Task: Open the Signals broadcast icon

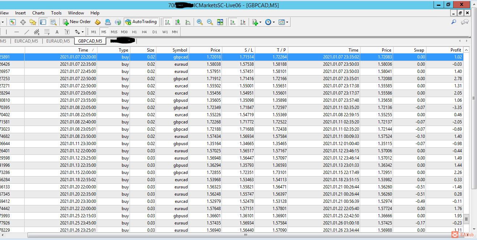Action: pyautogui.click(x=118, y=22)
